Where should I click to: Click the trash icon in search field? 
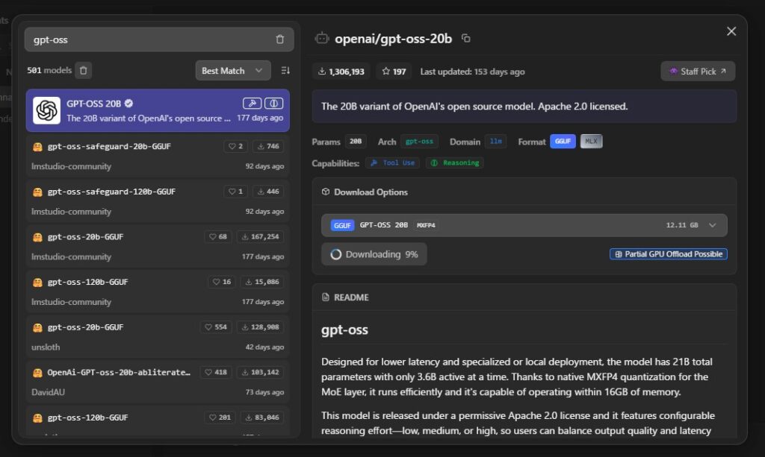click(279, 40)
